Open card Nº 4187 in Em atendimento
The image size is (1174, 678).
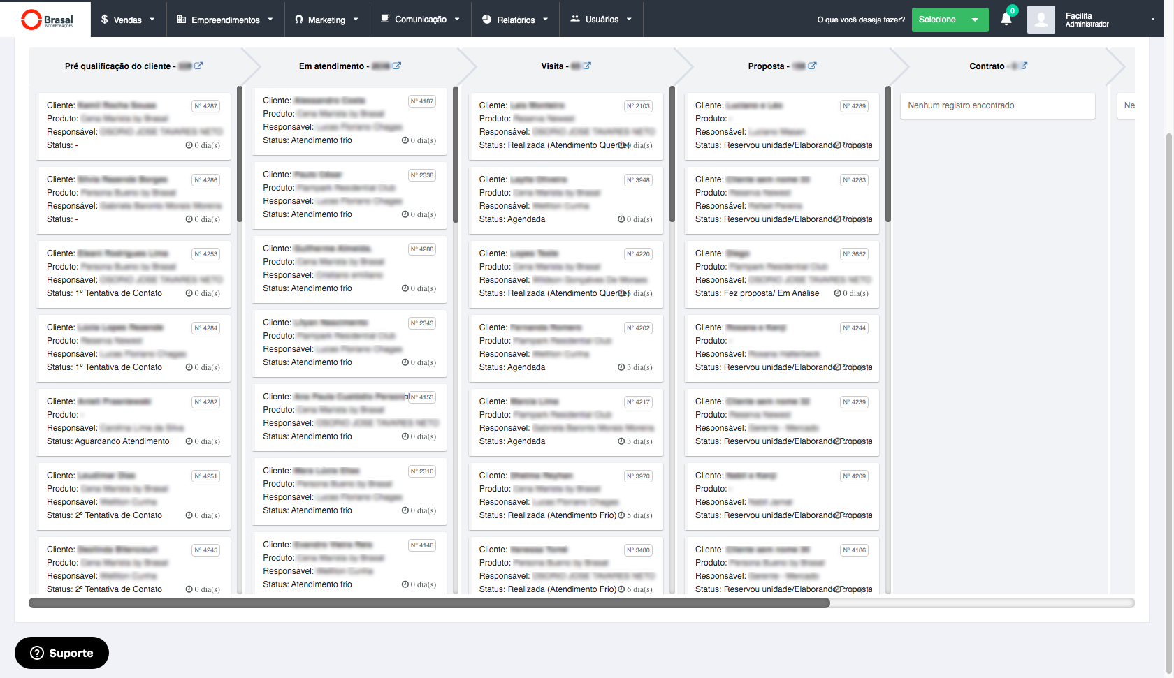349,121
